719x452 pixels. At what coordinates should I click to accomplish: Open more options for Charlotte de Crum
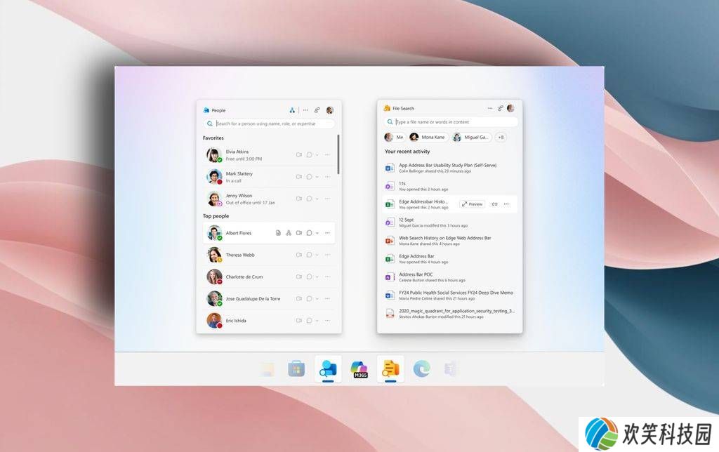pyautogui.click(x=327, y=277)
